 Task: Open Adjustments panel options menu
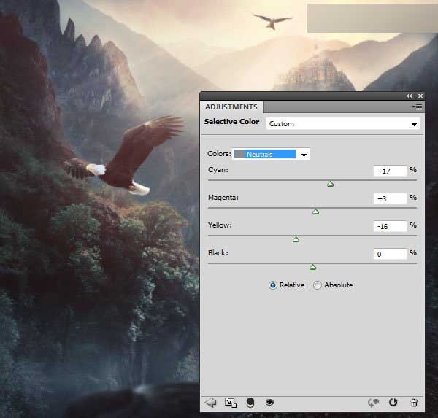point(417,107)
